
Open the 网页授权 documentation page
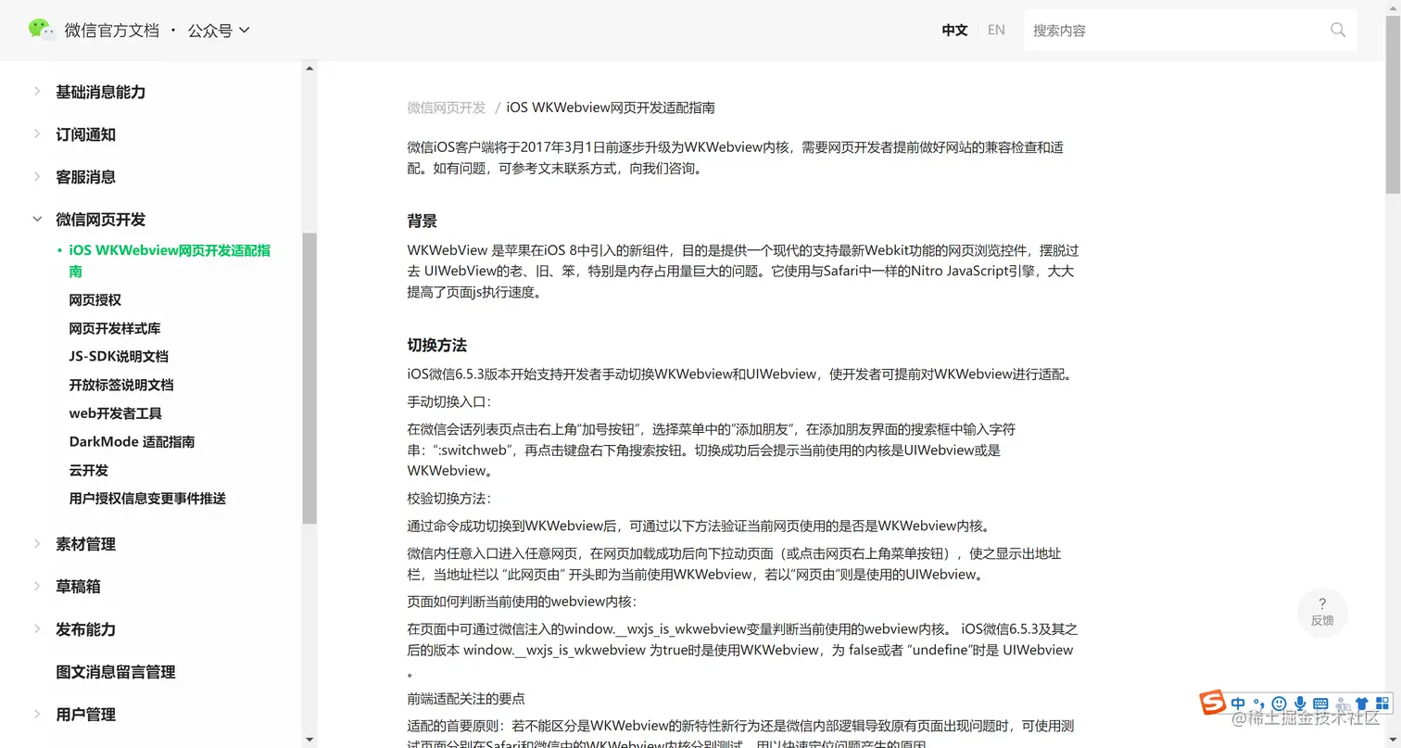pos(95,299)
